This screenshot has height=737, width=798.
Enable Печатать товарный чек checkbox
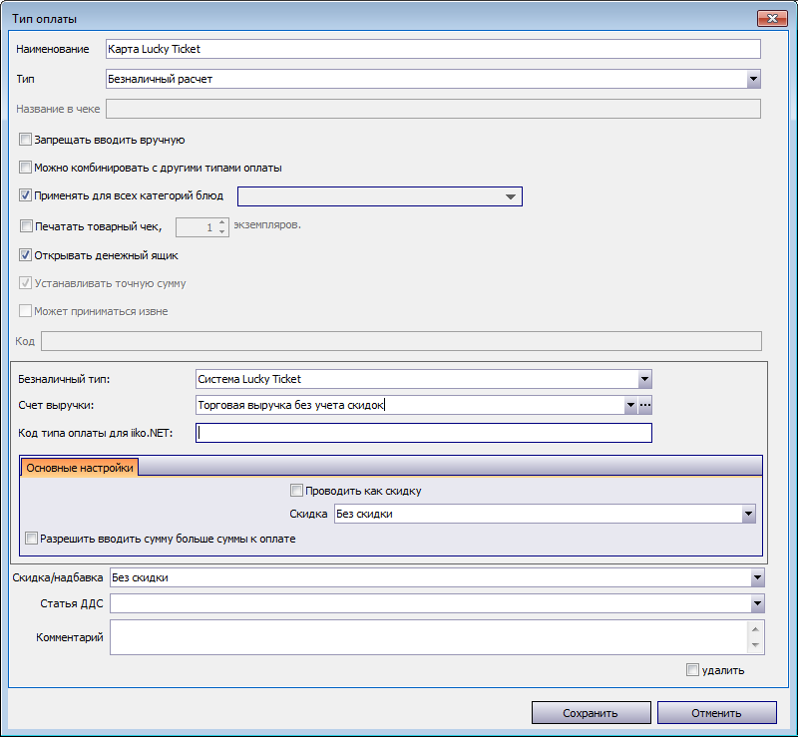point(26,226)
